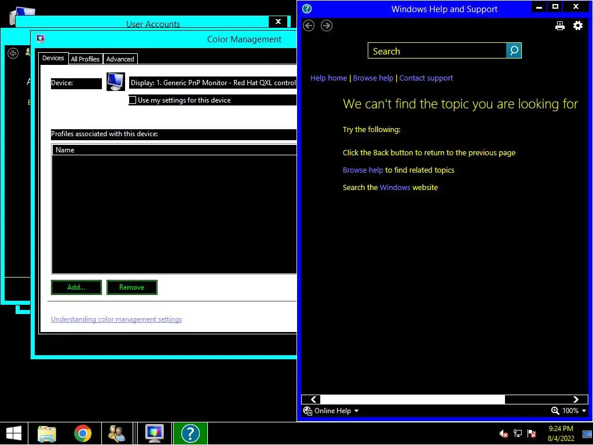The height and width of the screenshot is (445, 593).
Task: Click the horizontal scrollbar right arrow
Action: point(576,400)
